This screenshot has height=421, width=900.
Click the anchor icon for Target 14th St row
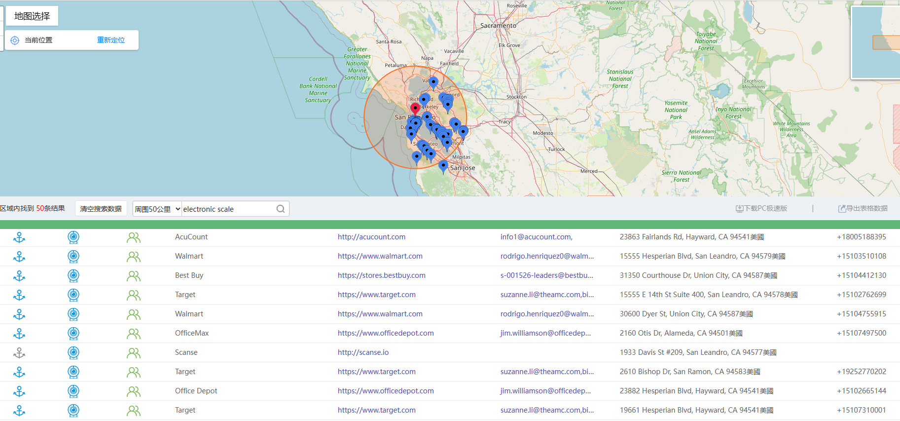(x=19, y=295)
